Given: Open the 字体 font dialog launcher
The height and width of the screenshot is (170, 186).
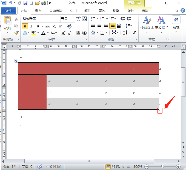Looking at the screenshot, I should coord(86,39).
